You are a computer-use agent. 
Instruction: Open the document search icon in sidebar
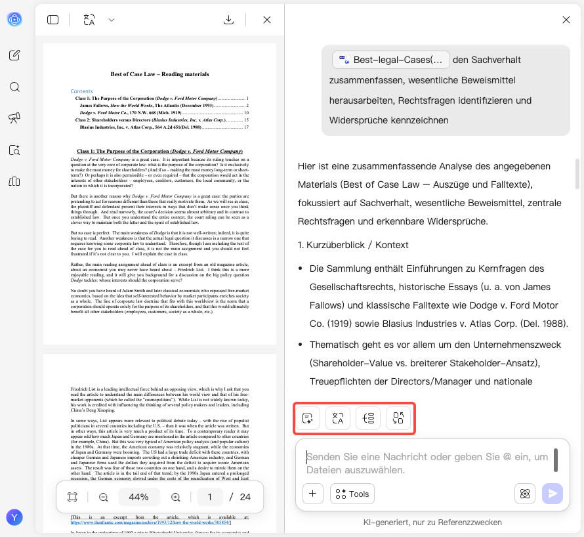[x=14, y=150]
